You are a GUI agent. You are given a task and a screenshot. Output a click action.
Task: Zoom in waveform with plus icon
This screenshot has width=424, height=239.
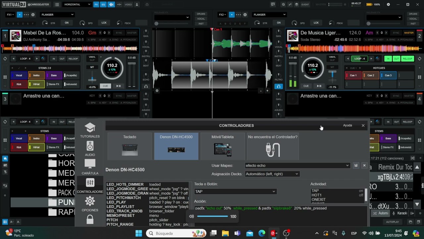pyautogui.click(x=267, y=91)
